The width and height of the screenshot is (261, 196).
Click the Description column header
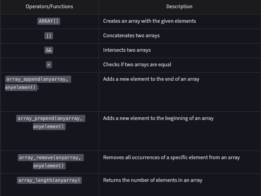click(179, 7)
